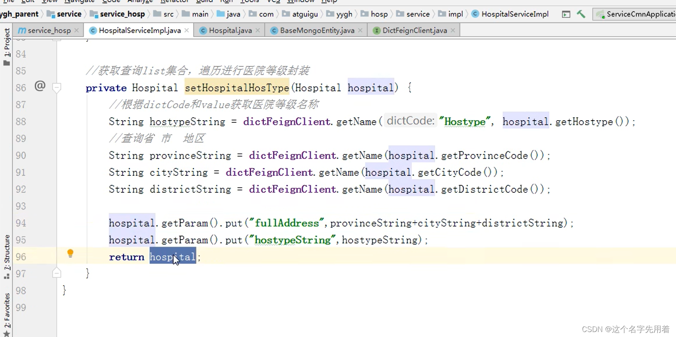Click the com breadcrumb folder
Screen dimensions: 676x337
261,14
